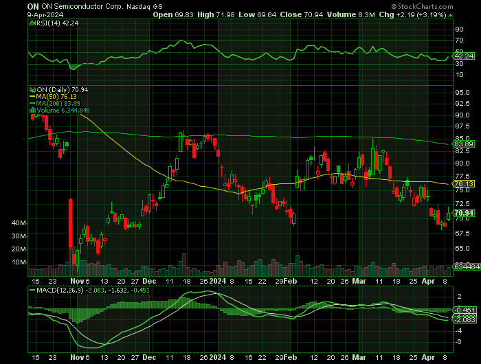
Task: Click the -0.451 MACD histogram tag
Action: tap(466, 310)
